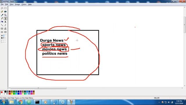186x105 pixels.
Task: Switch to the Pencil tool
Action: (2, 18)
